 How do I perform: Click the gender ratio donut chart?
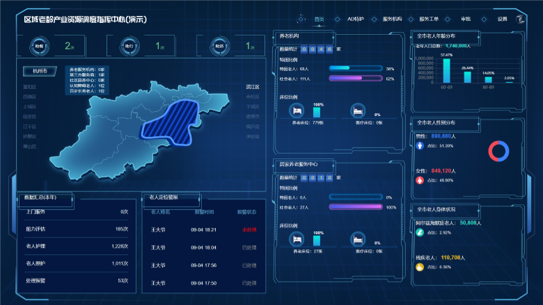[498, 151]
